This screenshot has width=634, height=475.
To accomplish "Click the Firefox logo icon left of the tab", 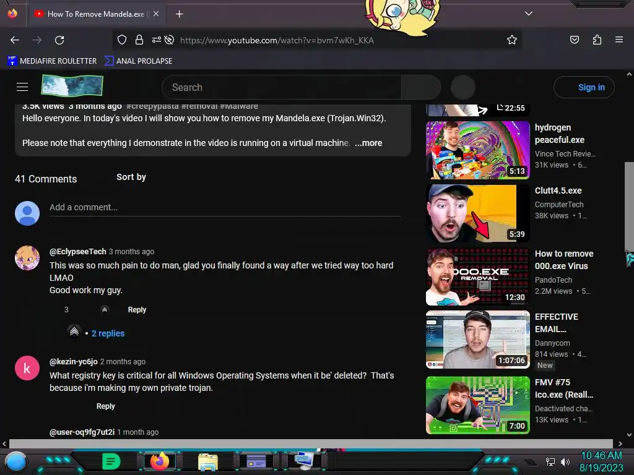I will click(12, 14).
